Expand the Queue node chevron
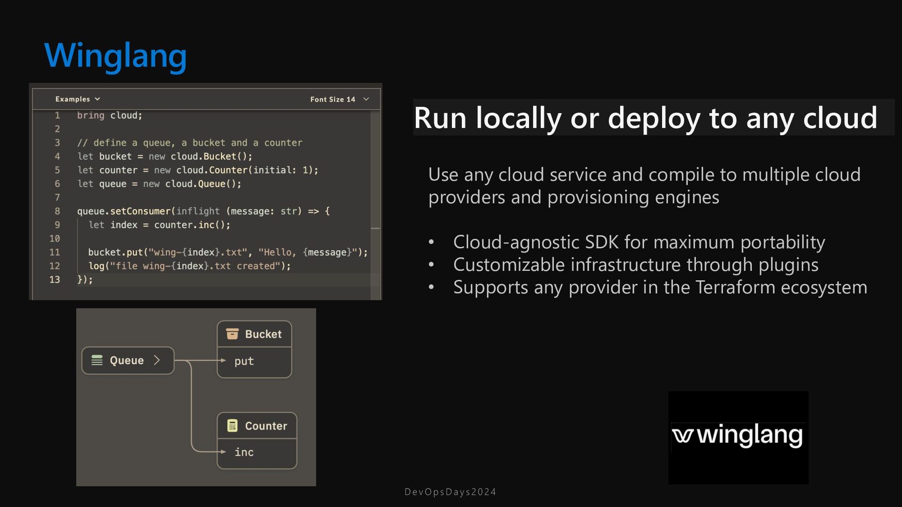Viewport: 902px width, 507px height. pyautogui.click(x=157, y=361)
